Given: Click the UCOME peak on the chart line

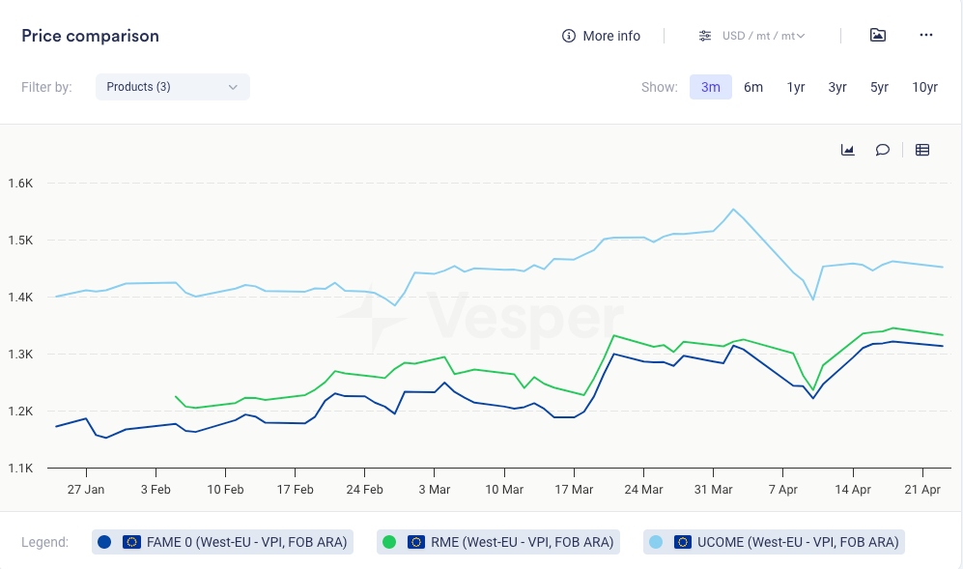Looking at the screenshot, I should pos(733,209).
